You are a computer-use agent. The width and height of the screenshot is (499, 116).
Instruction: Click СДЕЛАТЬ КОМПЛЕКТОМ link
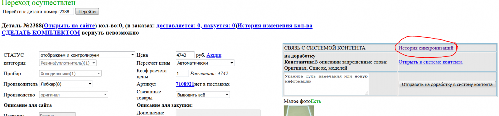point(41,33)
